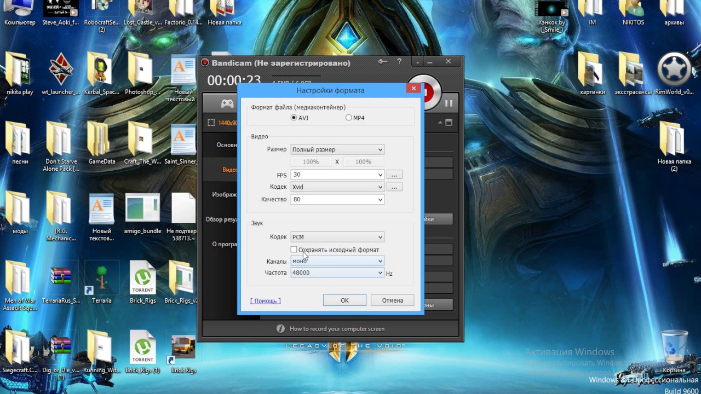This screenshot has height=394, width=701.
Task: Select the amigo_bundle icon
Action: [x=142, y=213]
